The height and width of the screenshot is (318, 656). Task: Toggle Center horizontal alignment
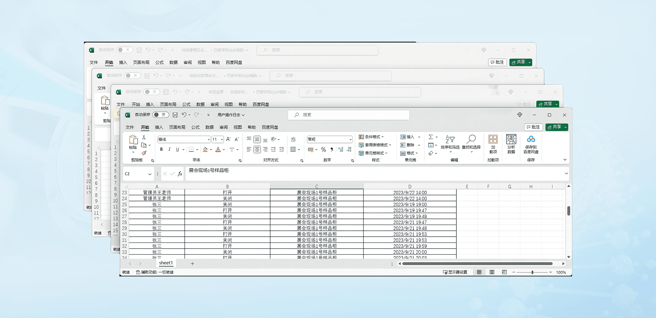(x=257, y=149)
